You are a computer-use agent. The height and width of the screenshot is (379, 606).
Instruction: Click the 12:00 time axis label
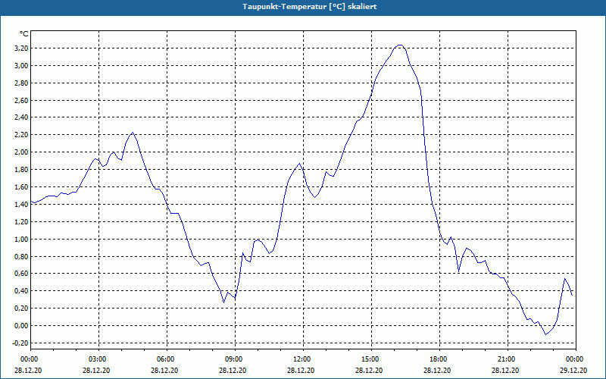[x=303, y=359]
